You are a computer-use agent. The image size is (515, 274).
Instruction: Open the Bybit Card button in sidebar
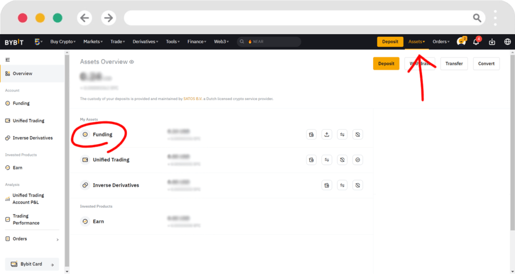click(32, 264)
